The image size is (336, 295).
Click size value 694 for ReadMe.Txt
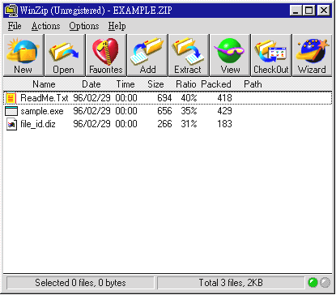coord(164,98)
